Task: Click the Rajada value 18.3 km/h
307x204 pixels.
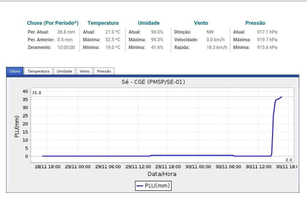Action: click(217, 47)
